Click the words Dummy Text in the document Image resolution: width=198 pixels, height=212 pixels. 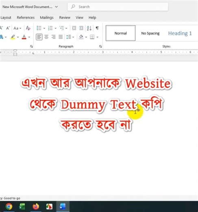(98, 105)
